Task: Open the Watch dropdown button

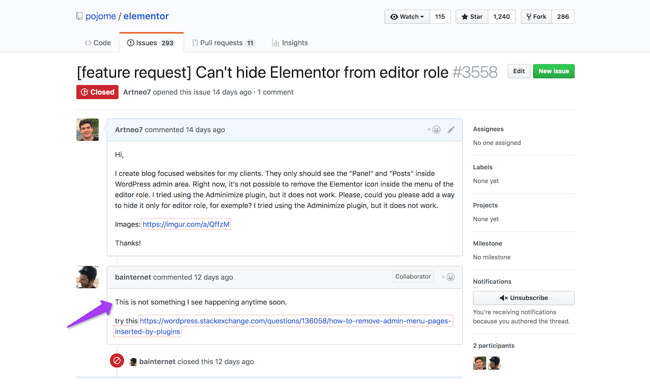Action: (x=407, y=17)
